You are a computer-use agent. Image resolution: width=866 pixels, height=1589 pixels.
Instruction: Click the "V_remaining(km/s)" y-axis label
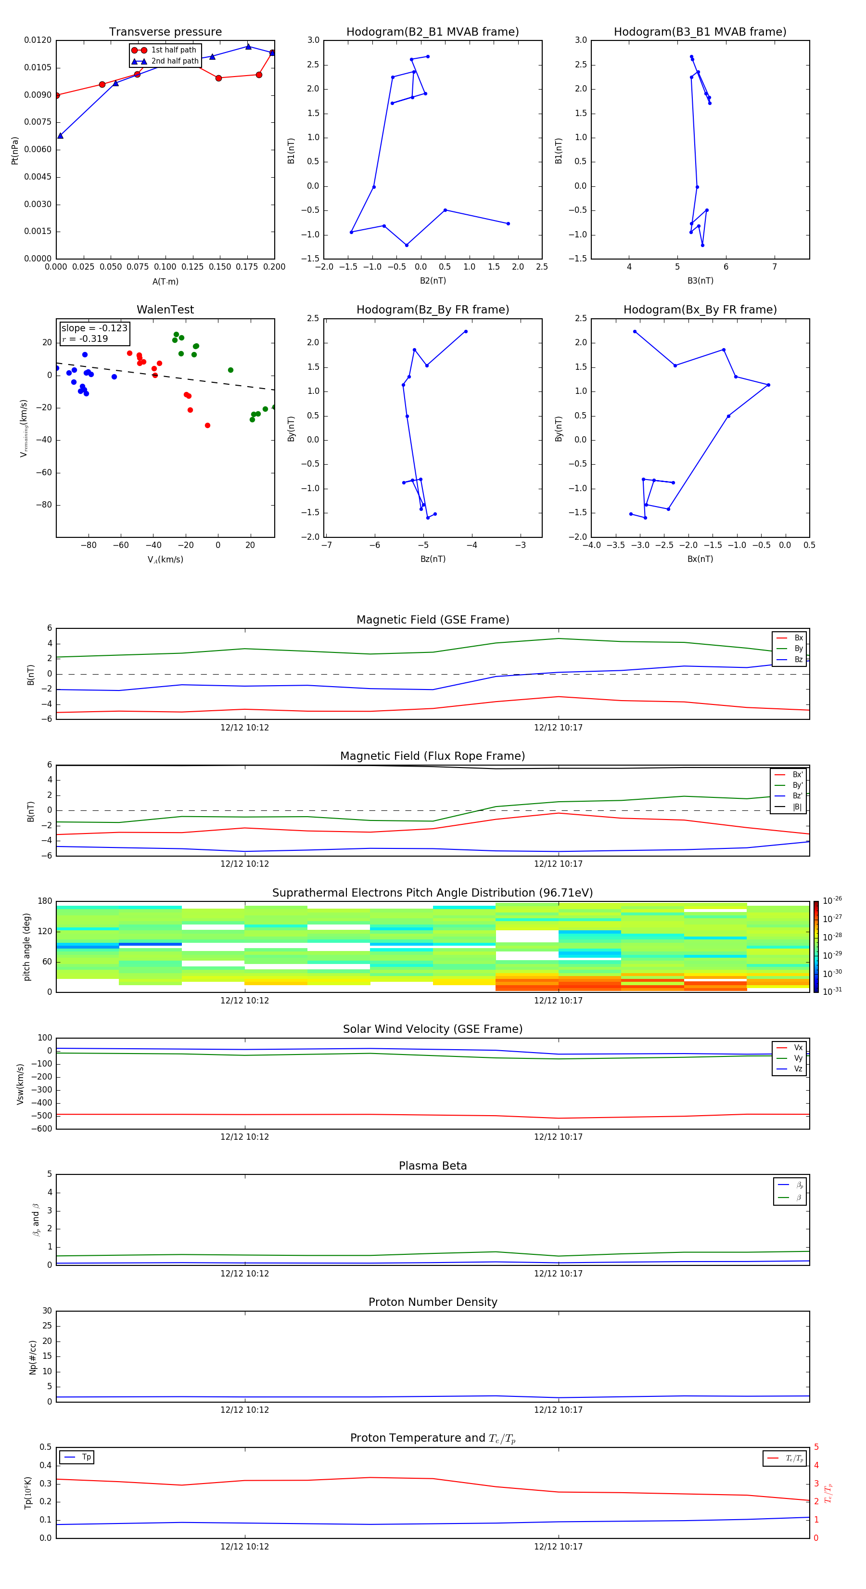point(24,428)
